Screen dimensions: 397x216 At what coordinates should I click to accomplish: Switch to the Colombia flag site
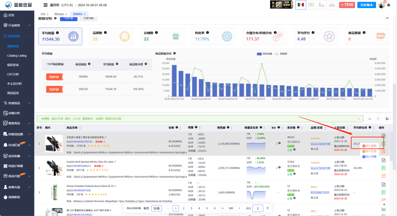click(332, 5)
